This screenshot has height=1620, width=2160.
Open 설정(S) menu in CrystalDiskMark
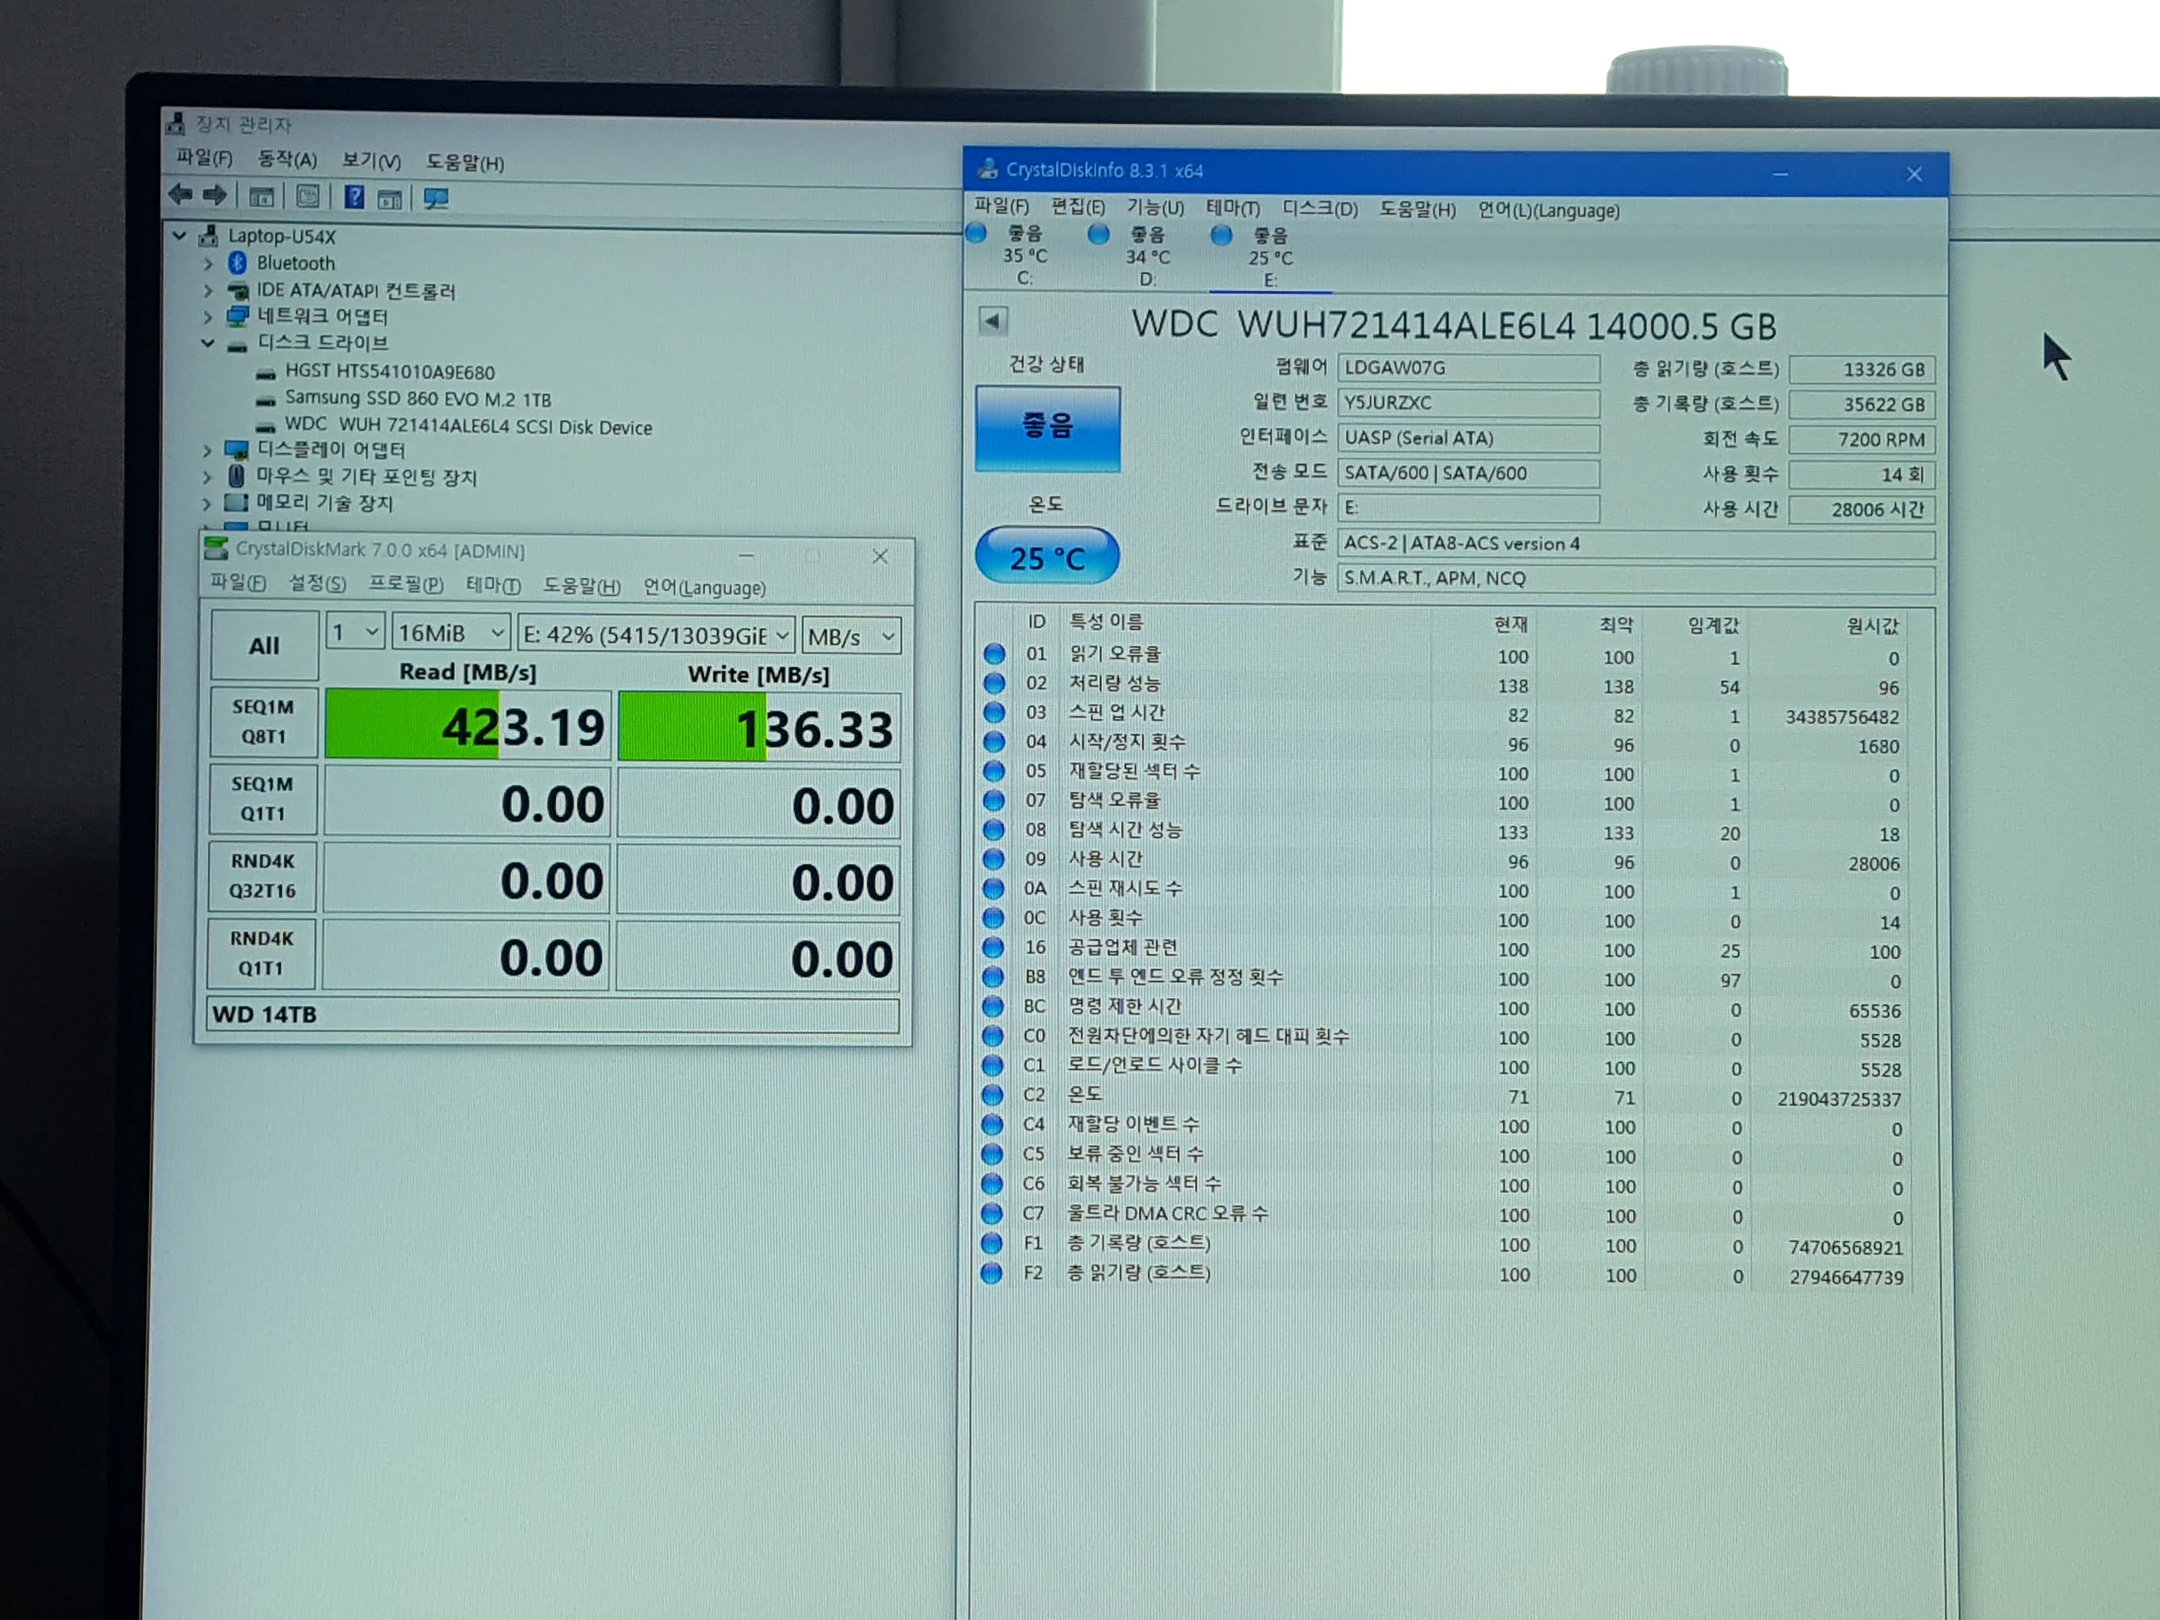click(x=318, y=583)
